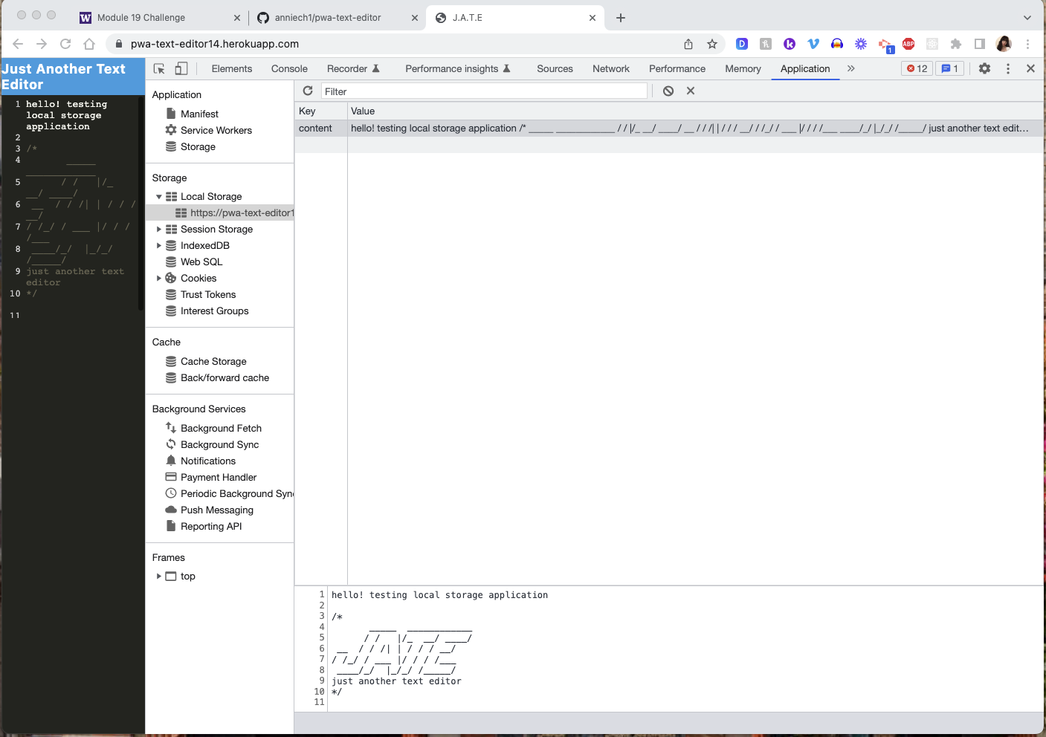
Task: Refresh the local storage key list
Action: (307, 91)
